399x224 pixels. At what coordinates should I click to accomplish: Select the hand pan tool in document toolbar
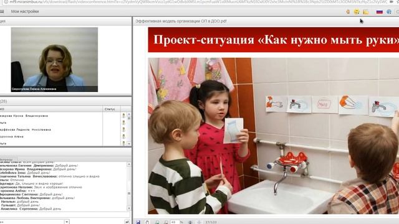tap(147, 222)
